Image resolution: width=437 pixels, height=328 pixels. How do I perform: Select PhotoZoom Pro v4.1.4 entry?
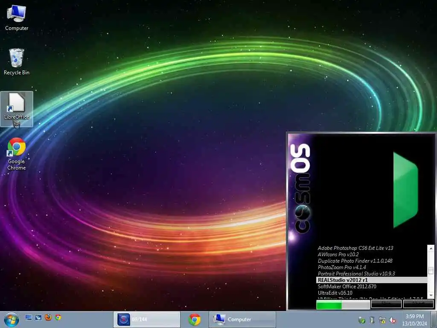[x=342, y=267]
